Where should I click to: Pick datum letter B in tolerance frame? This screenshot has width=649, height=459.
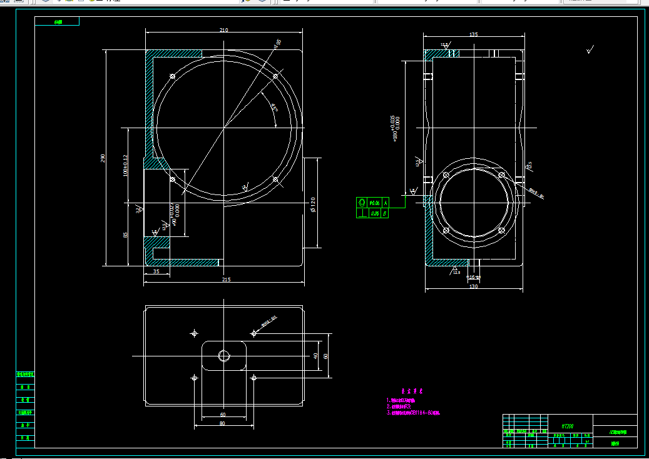(385, 213)
